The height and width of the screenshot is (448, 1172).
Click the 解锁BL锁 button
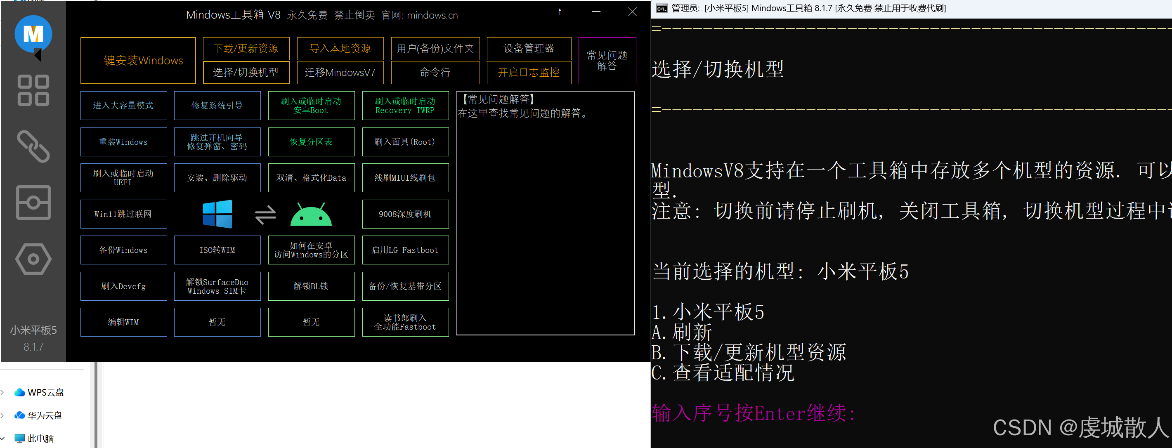[x=311, y=286]
